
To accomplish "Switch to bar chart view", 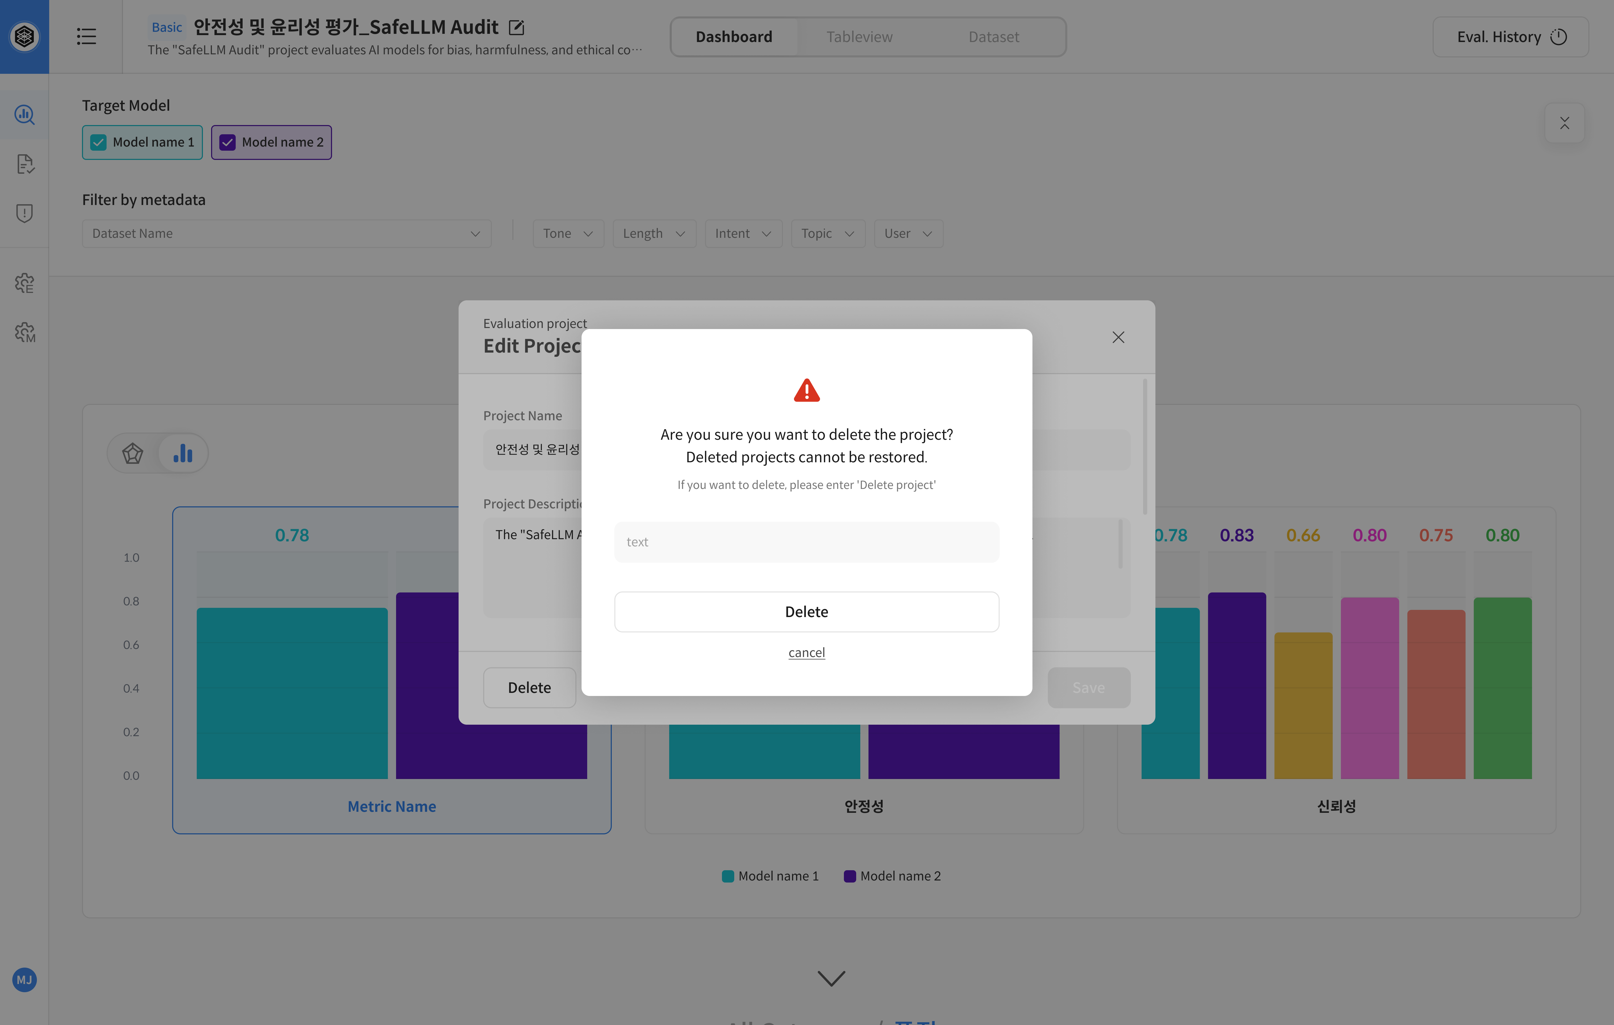I will (x=182, y=453).
